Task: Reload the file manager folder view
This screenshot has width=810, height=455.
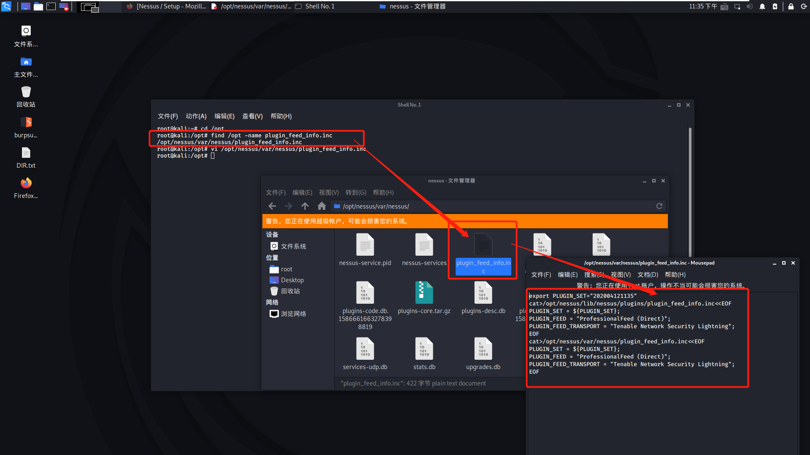Action: [659, 206]
